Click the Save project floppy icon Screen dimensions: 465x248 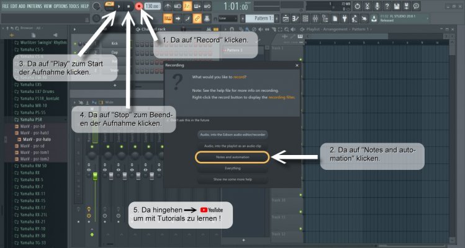point(397,6)
